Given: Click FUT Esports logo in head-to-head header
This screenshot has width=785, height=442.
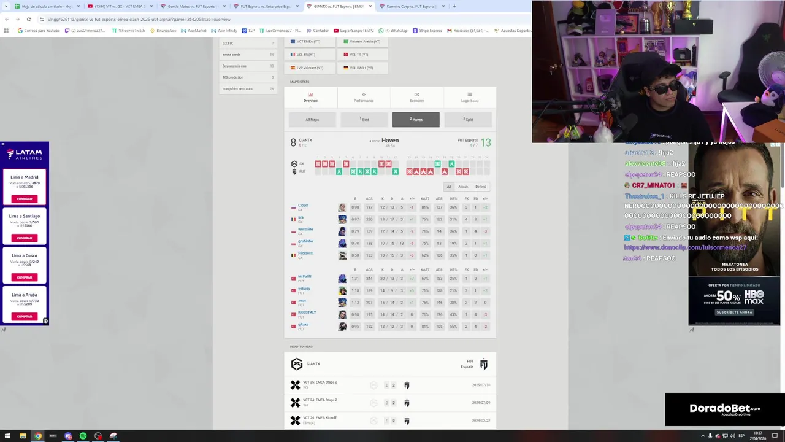Looking at the screenshot, I should click(x=484, y=365).
